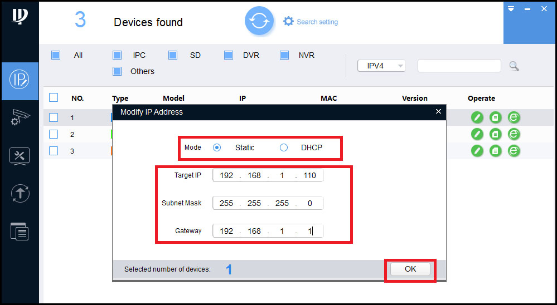Screen dimensions: 557x305
Task: Select the Static mode radio button
Action: (217, 147)
